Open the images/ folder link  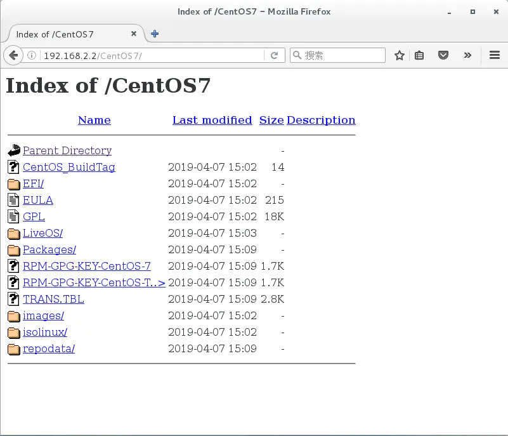pos(43,315)
